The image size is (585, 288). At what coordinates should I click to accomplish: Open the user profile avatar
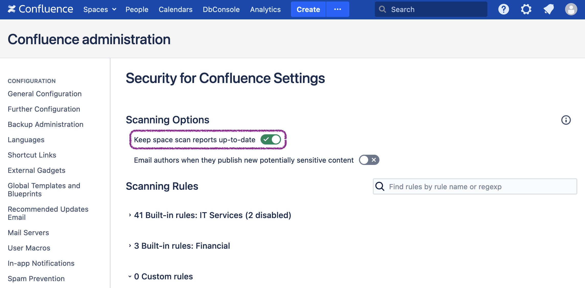pyautogui.click(x=571, y=9)
